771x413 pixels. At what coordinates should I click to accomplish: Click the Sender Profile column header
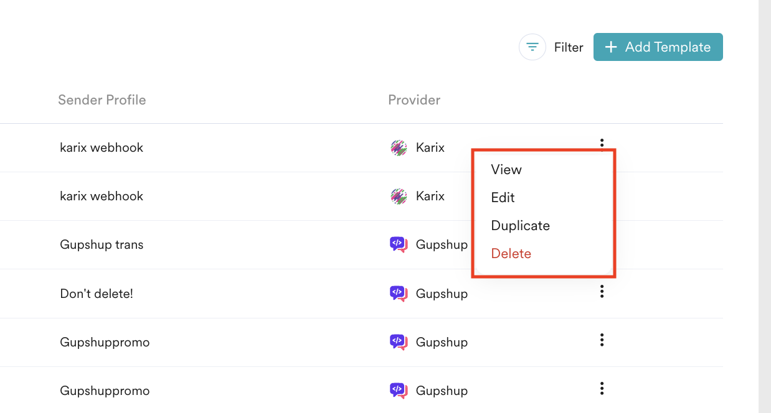[102, 100]
